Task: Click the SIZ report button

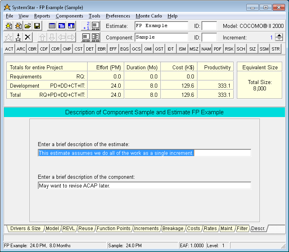Action: point(252,49)
